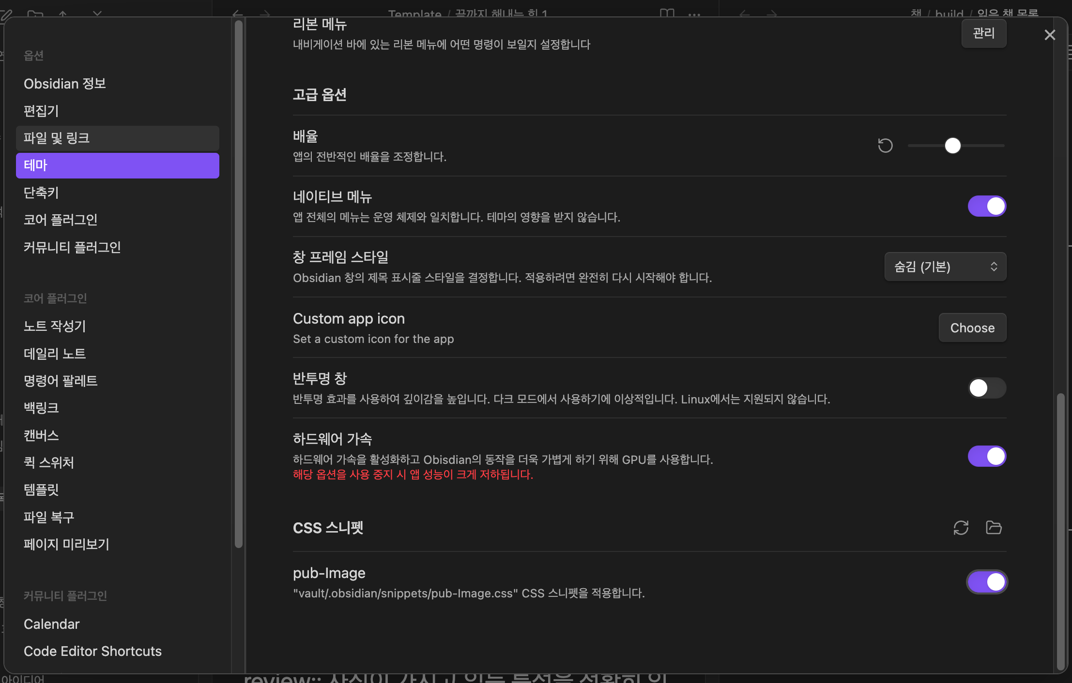Go to 커뮤니티 플러그인 settings
1072x683 pixels.
coord(72,247)
